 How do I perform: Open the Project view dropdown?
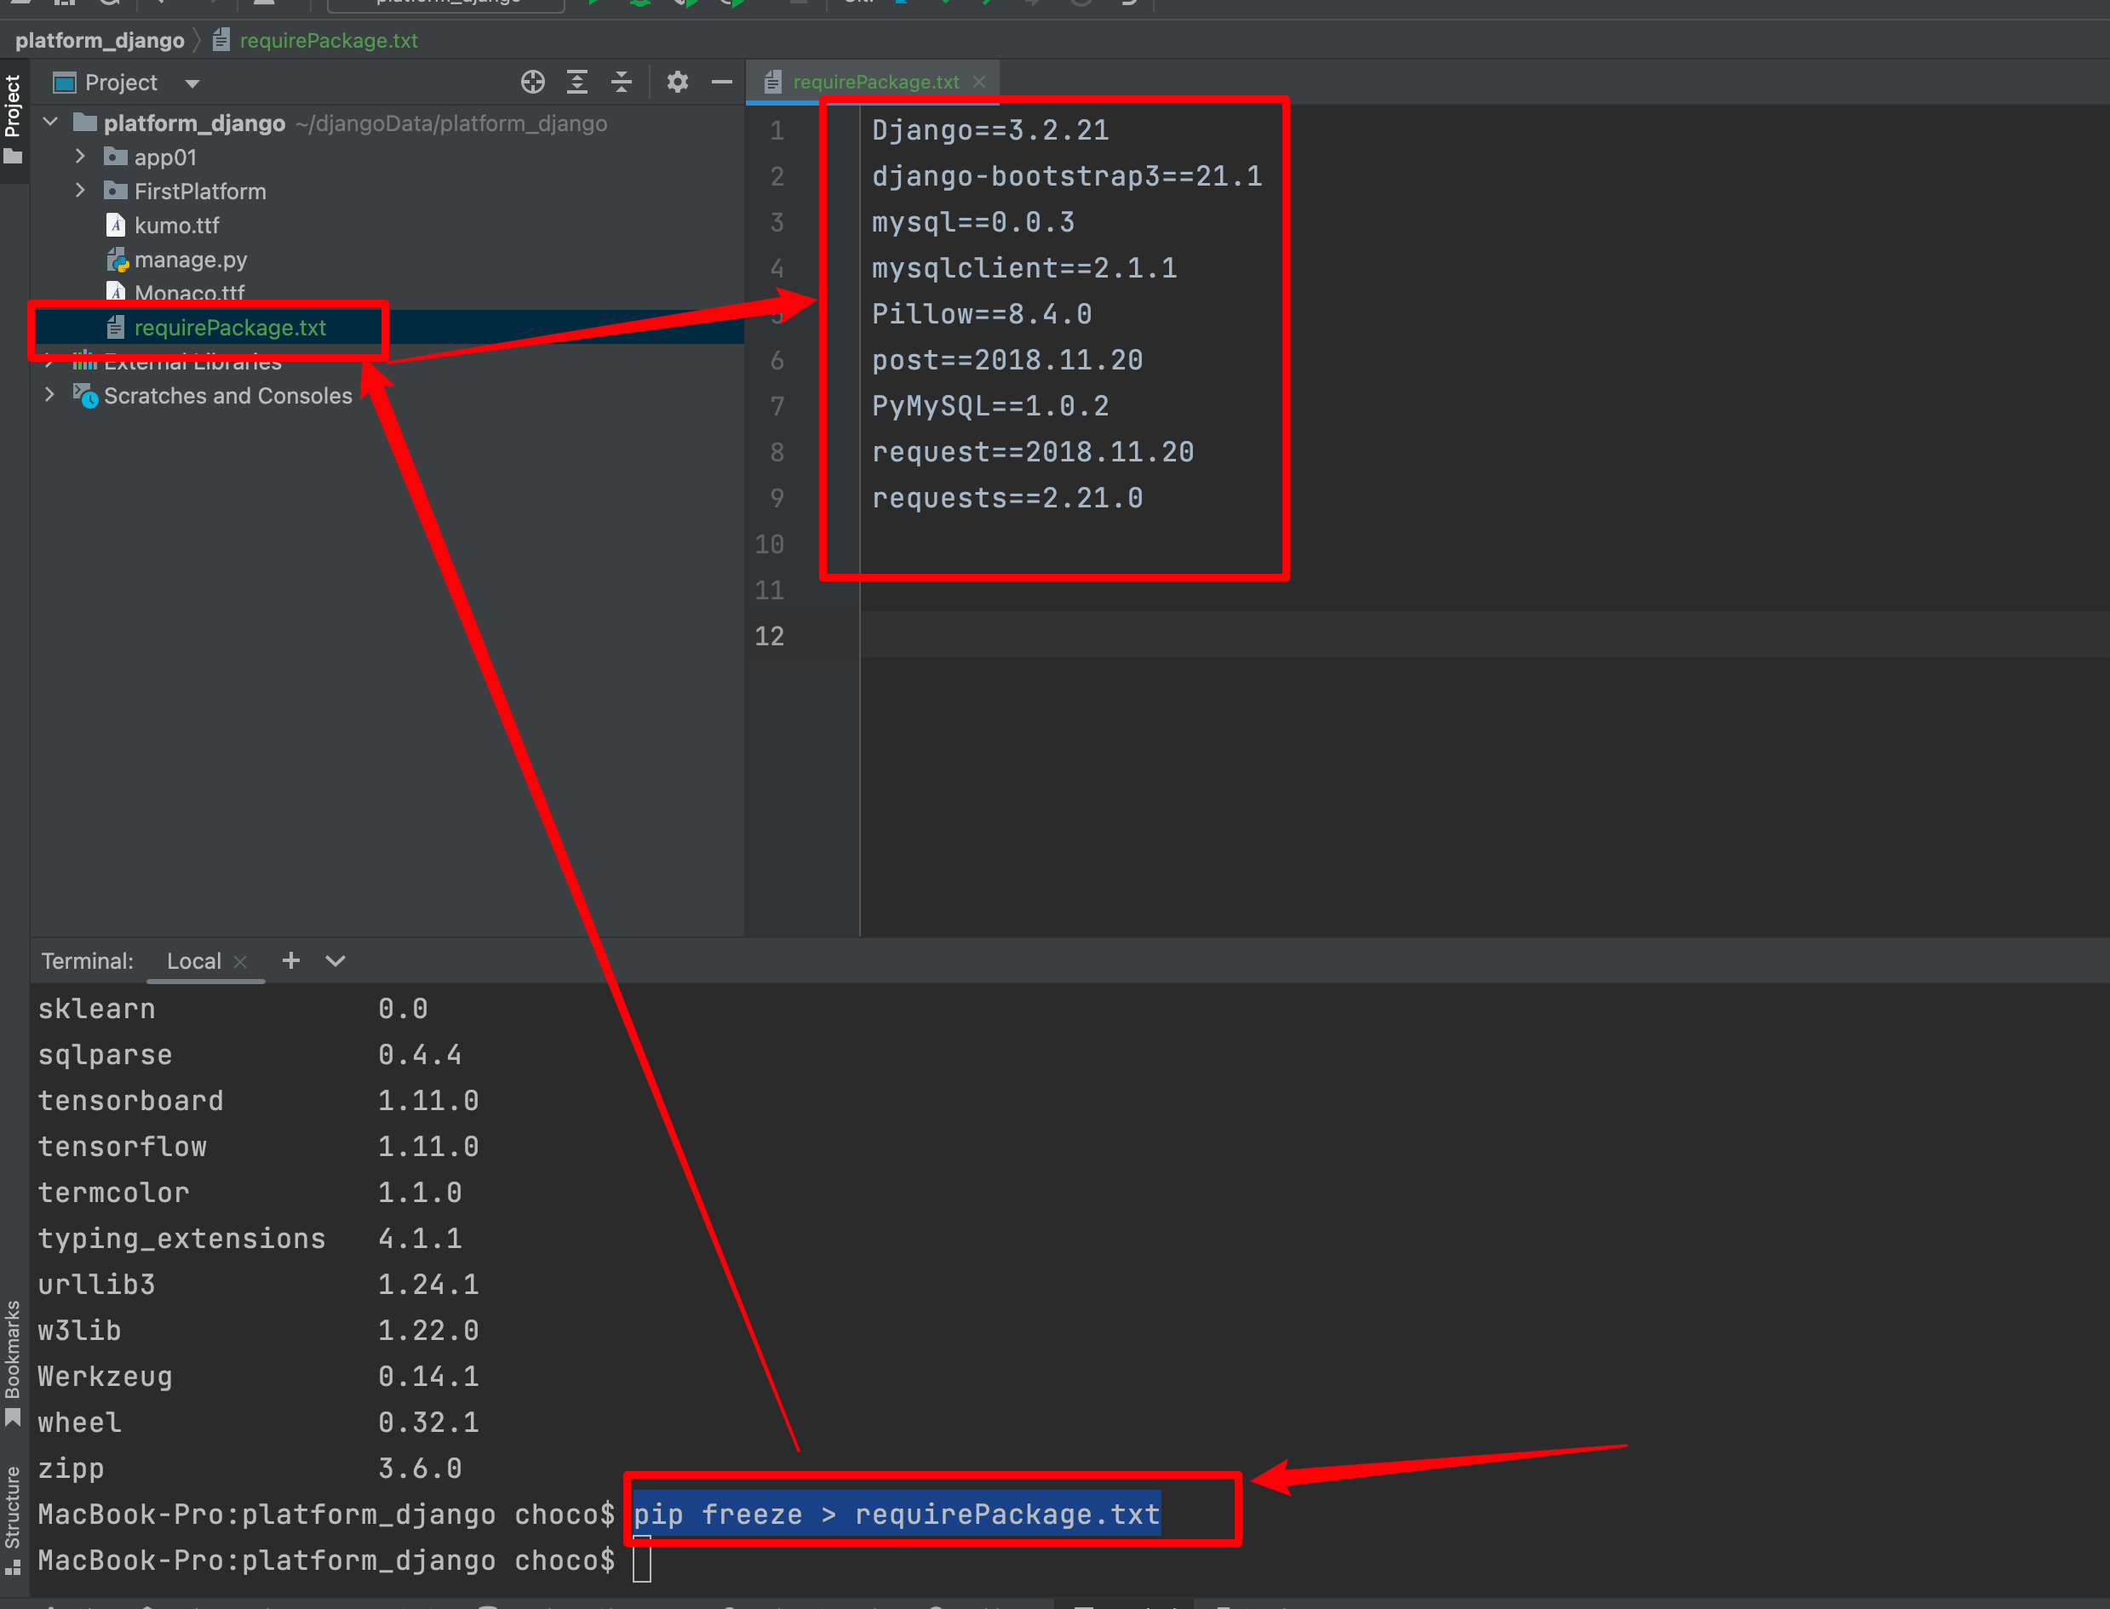(192, 83)
